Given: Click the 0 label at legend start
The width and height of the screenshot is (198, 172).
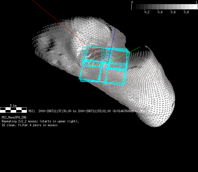Looking at the screenshot, I should pos(132,2).
